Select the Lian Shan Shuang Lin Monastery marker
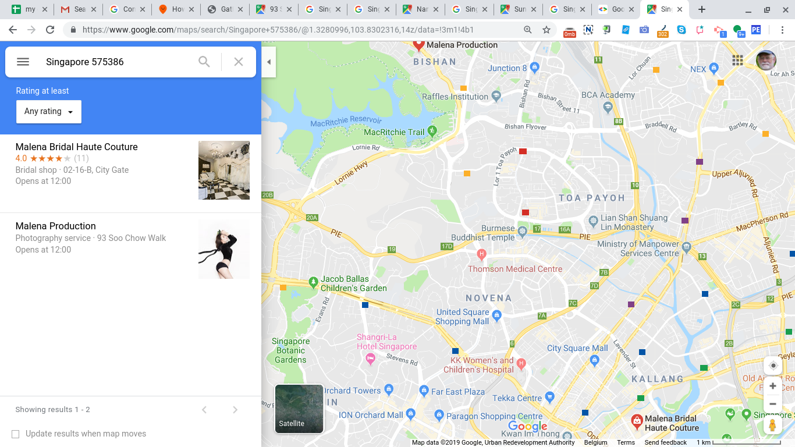This screenshot has height=447, width=795. pyautogui.click(x=592, y=221)
